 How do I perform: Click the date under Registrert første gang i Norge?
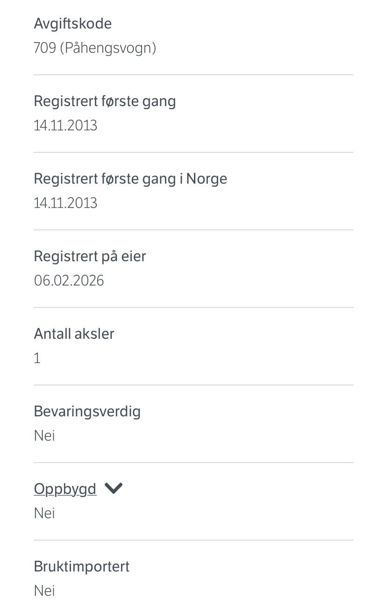tap(65, 203)
